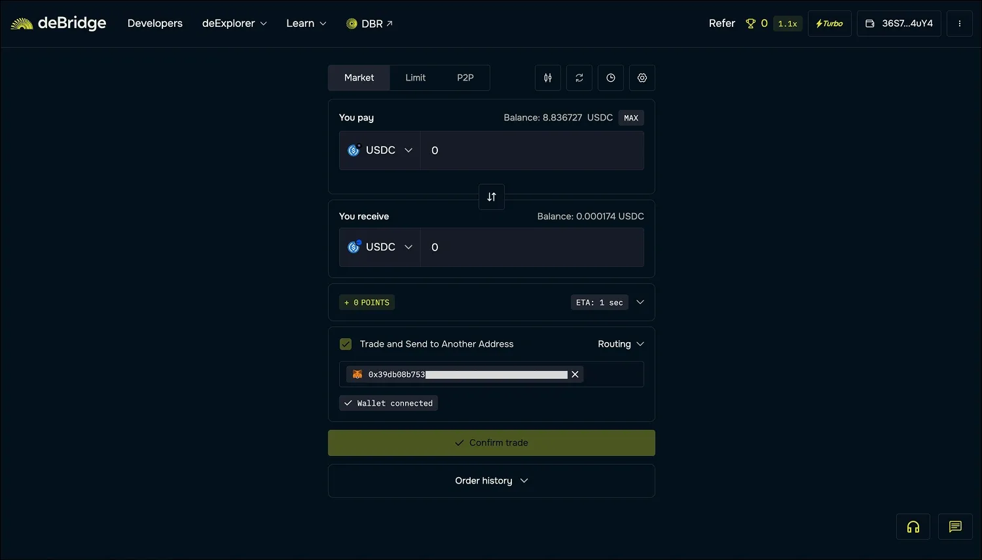The height and width of the screenshot is (560, 982).
Task: Switch to the Market tab
Action: click(359, 78)
